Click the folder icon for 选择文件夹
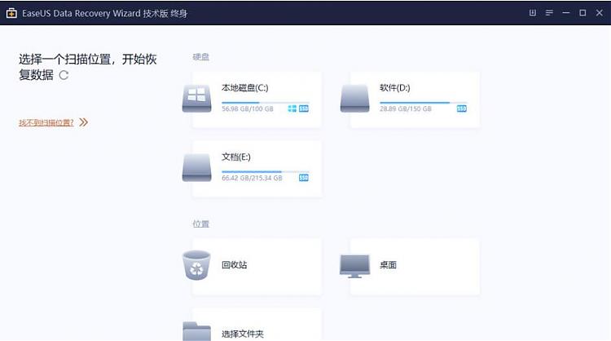 pos(197,332)
